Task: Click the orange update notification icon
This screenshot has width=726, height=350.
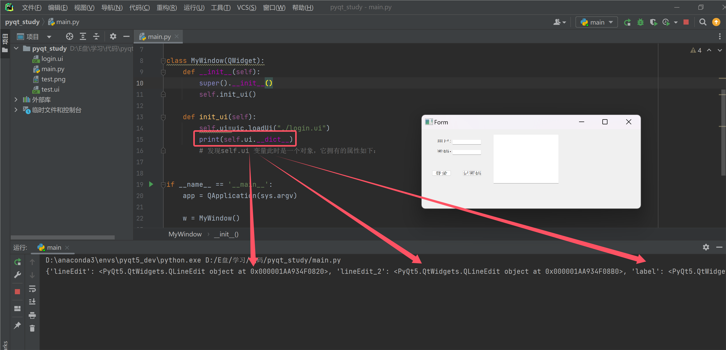Action: coord(716,22)
